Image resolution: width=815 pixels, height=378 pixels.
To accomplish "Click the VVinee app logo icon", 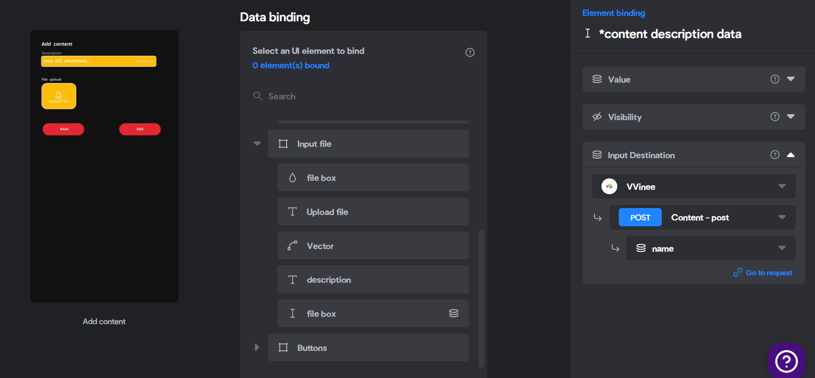I will click(609, 186).
